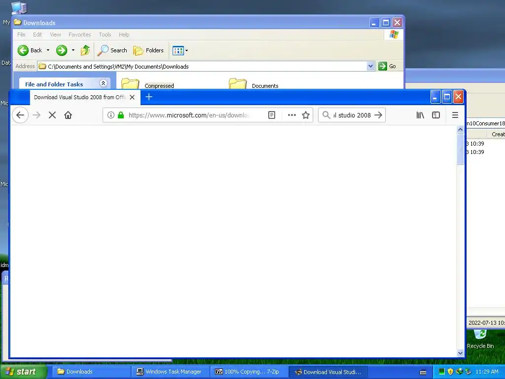Screen dimensions: 505x379
Task: Expand the Explorer address bar dropdown
Action: 371,66
